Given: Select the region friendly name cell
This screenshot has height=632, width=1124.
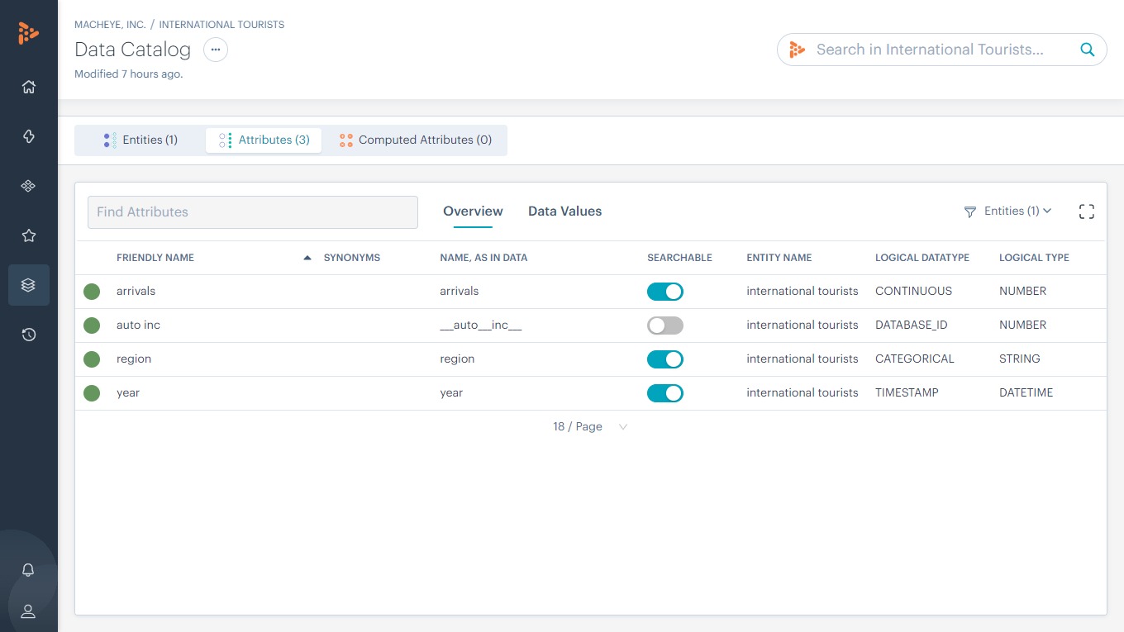Looking at the screenshot, I should click(x=134, y=359).
